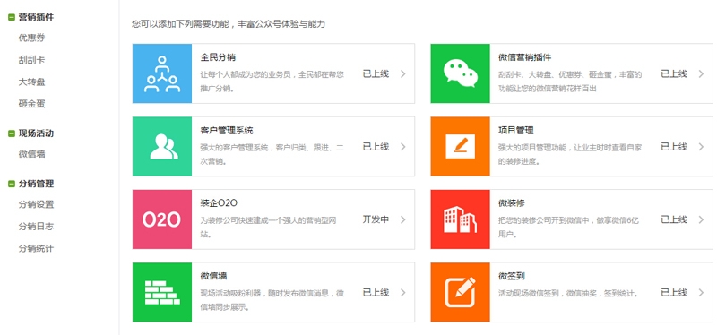Viewport: 717px width, 335px height.
Task: Click 已上线 status on 项目管理 card
Action: [674, 147]
